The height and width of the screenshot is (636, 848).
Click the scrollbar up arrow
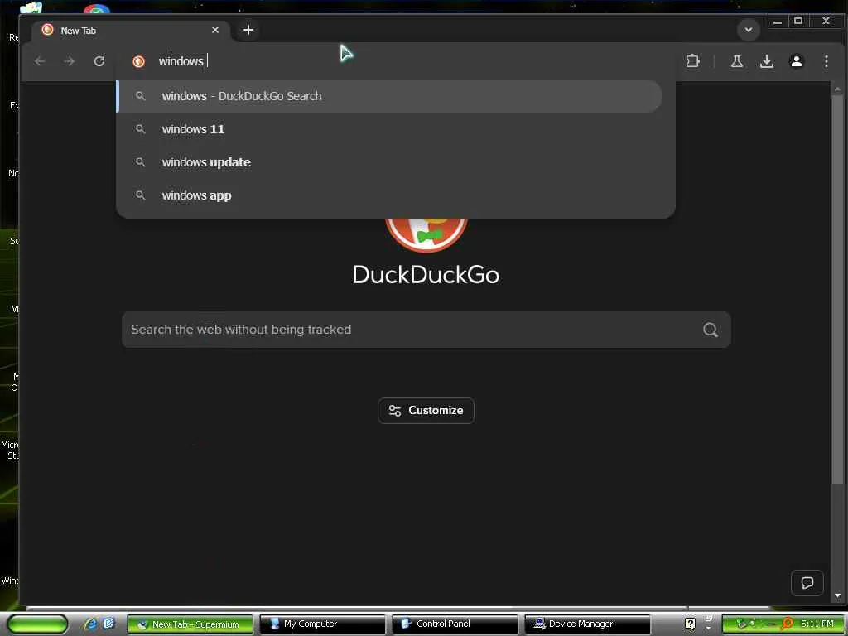[x=837, y=88]
